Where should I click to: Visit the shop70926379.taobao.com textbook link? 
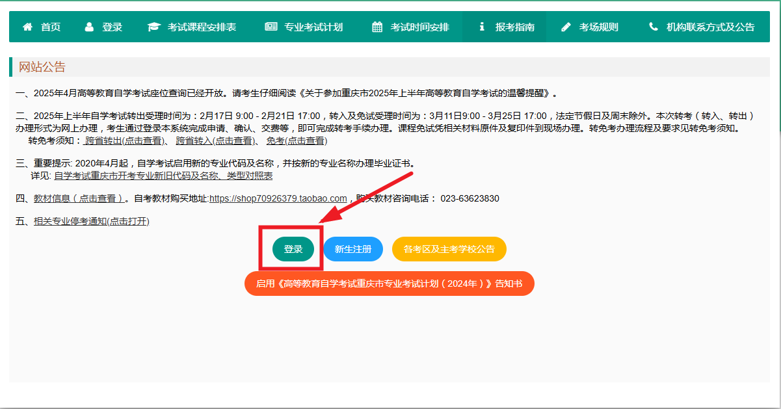(278, 198)
